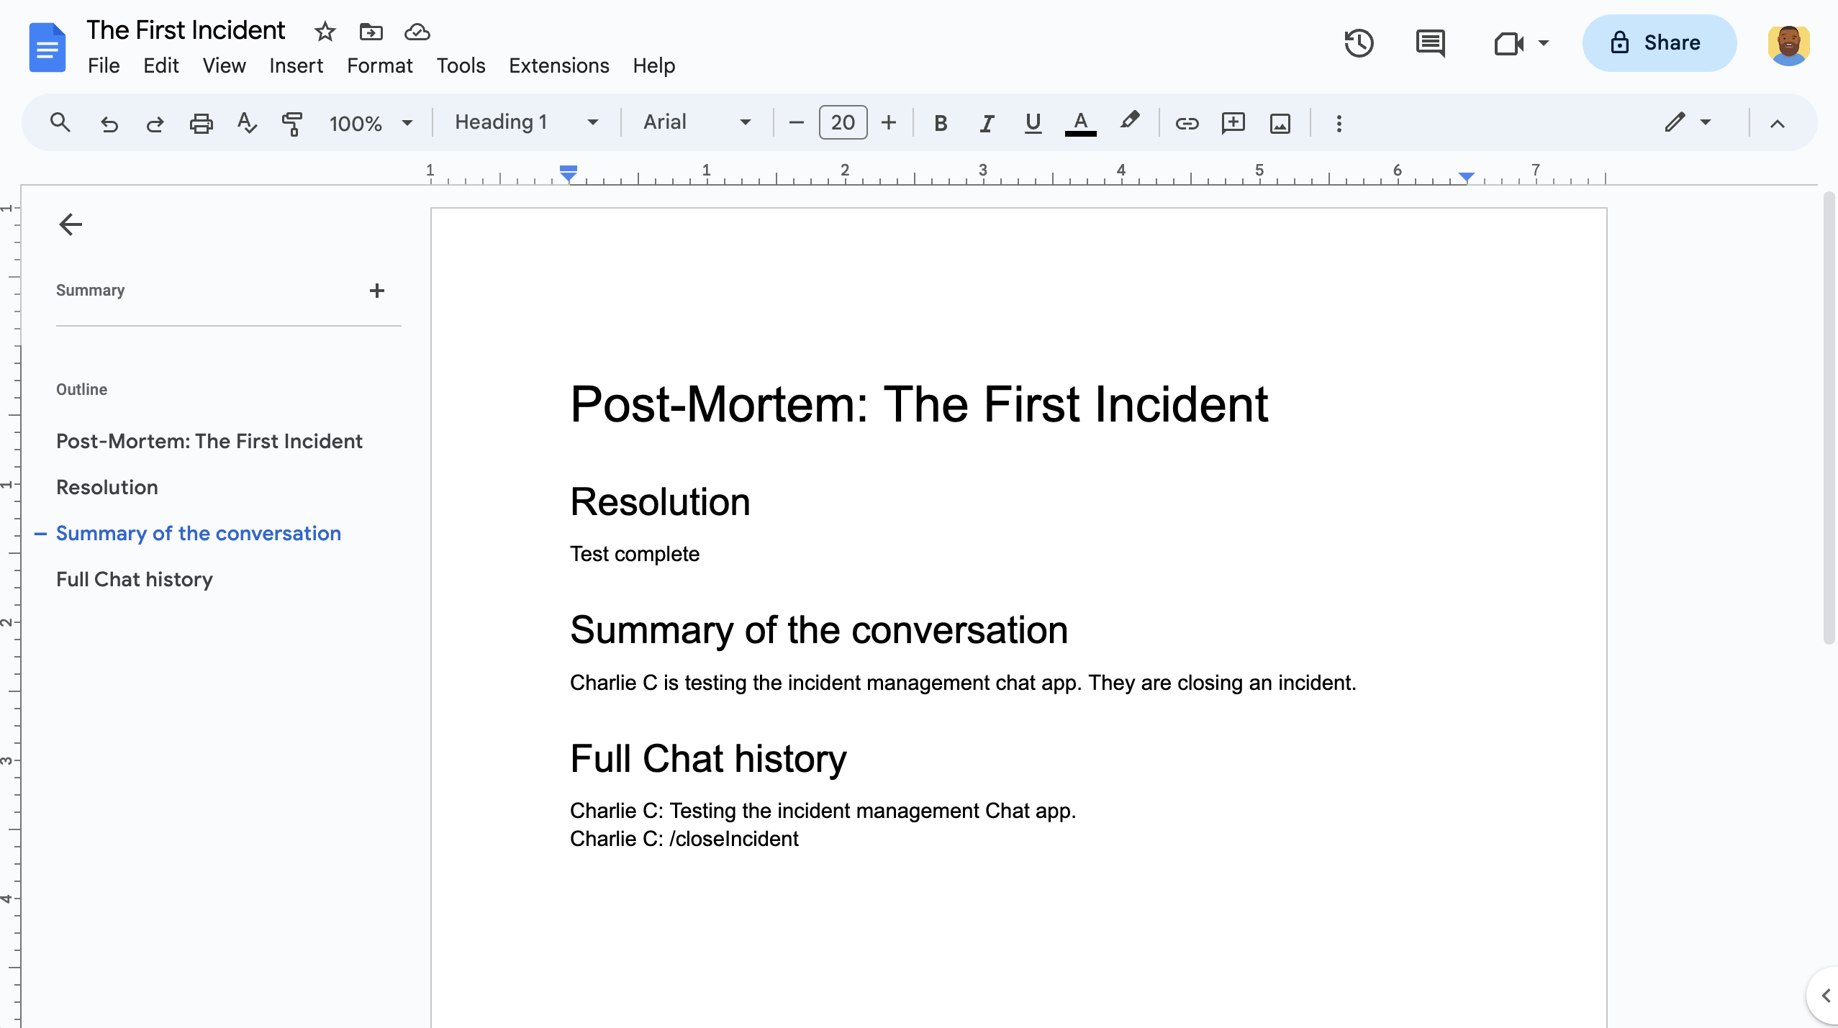Click the document version history icon
Screen dimensions: 1838x1028
pyautogui.click(x=1361, y=43)
